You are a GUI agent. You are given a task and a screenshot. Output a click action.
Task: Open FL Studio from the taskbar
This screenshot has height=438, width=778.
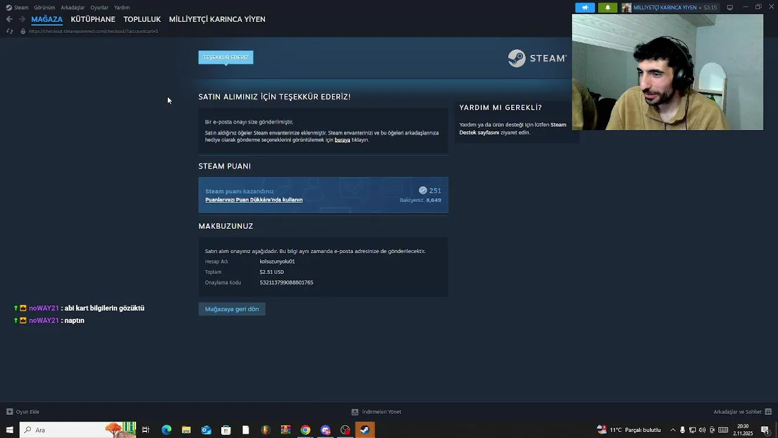(x=266, y=430)
